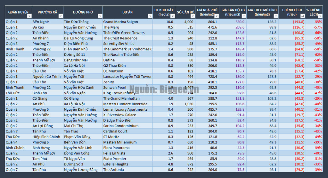Open the ĐƯỜNG PHỐ column filter dropdown
The height and width of the screenshot is (178, 328).
pyautogui.click(x=100, y=16)
